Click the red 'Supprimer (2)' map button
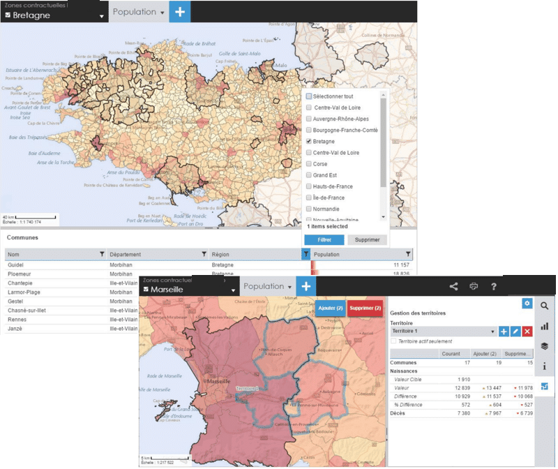Viewport: 558px width, 469px height. (365, 308)
